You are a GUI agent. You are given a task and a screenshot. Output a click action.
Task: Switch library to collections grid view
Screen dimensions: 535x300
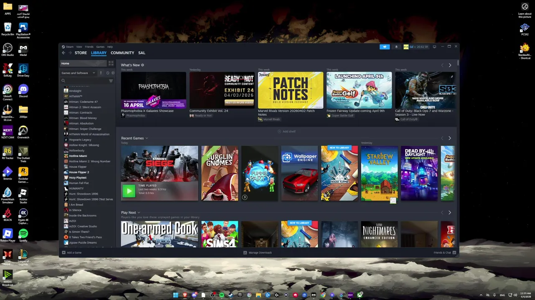pos(111,63)
